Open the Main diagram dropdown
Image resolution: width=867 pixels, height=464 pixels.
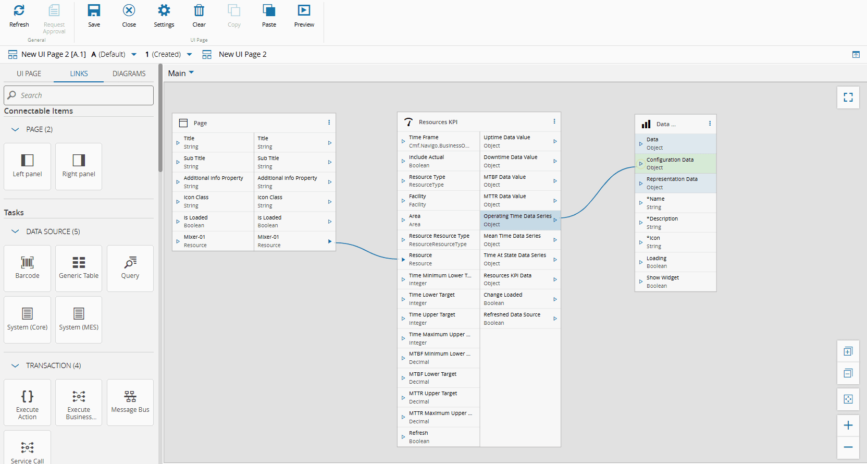181,74
